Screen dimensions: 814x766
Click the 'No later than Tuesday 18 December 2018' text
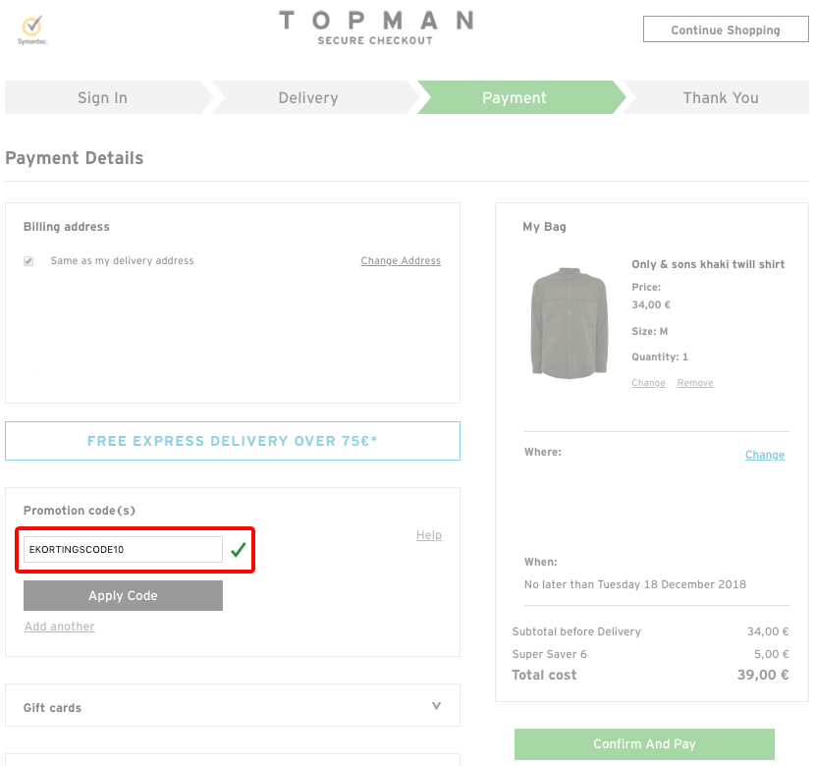click(x=635, y=584)
